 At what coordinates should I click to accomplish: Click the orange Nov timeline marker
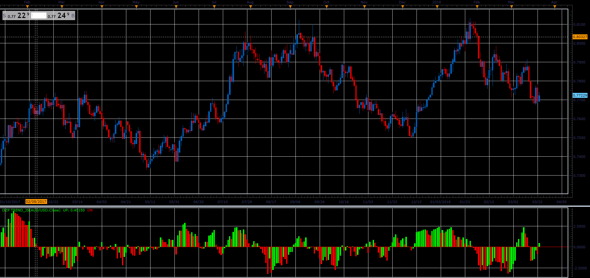[364, 7]
